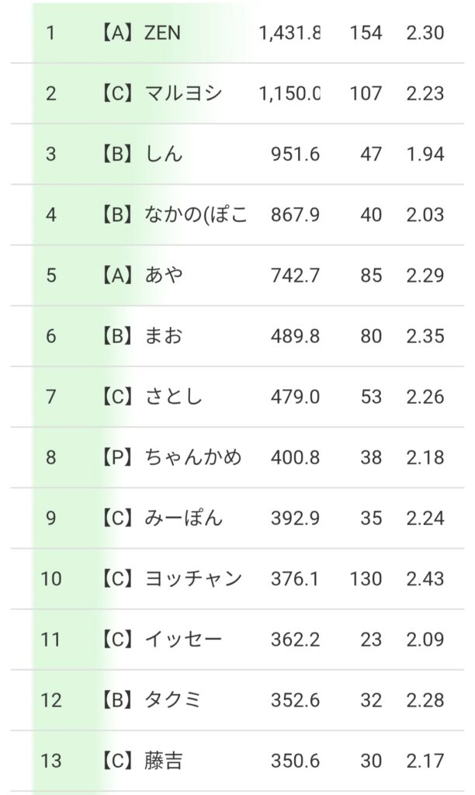The width and height of the screenshot is (475, 795).
Task: Open the しん player entry
Action: pos(164,154)
